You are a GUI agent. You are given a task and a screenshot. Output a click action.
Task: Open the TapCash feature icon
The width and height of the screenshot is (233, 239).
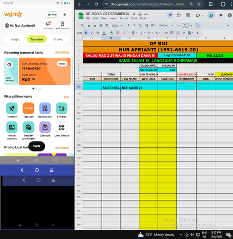[28, 109]
